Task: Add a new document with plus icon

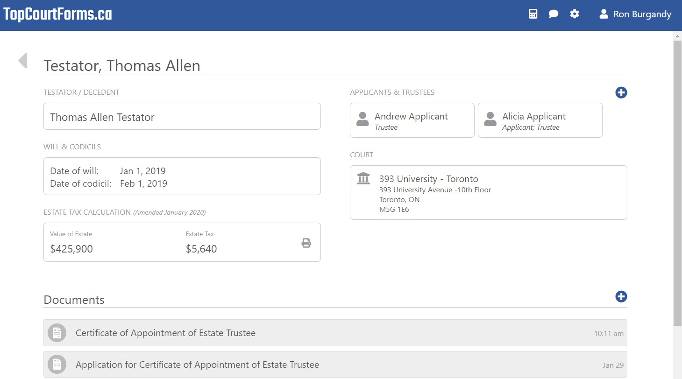Action: [621, 296]
